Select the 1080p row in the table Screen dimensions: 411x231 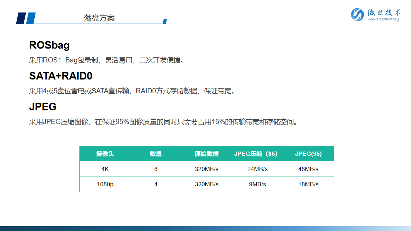tap(207, 184)
